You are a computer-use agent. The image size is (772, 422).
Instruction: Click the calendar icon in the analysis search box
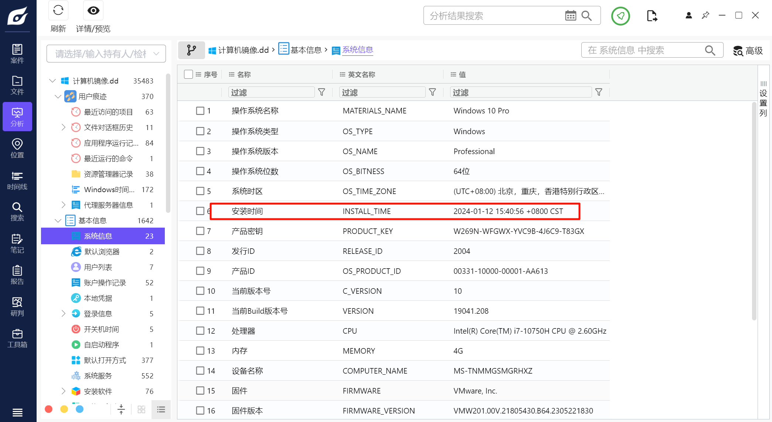570,16
